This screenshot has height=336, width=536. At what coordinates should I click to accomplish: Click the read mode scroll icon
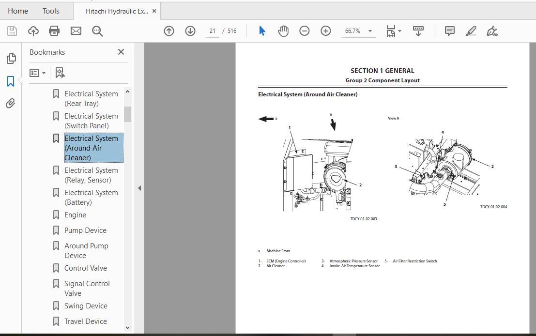pyautogui.click(x=418, y=31)
